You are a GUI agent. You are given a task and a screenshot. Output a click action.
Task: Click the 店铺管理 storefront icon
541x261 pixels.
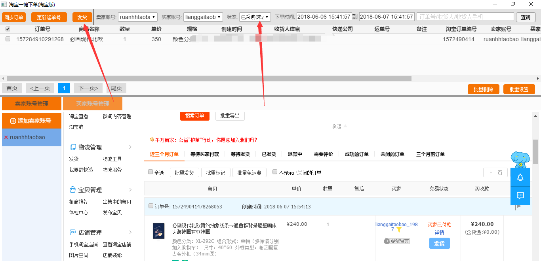[72, 233]
